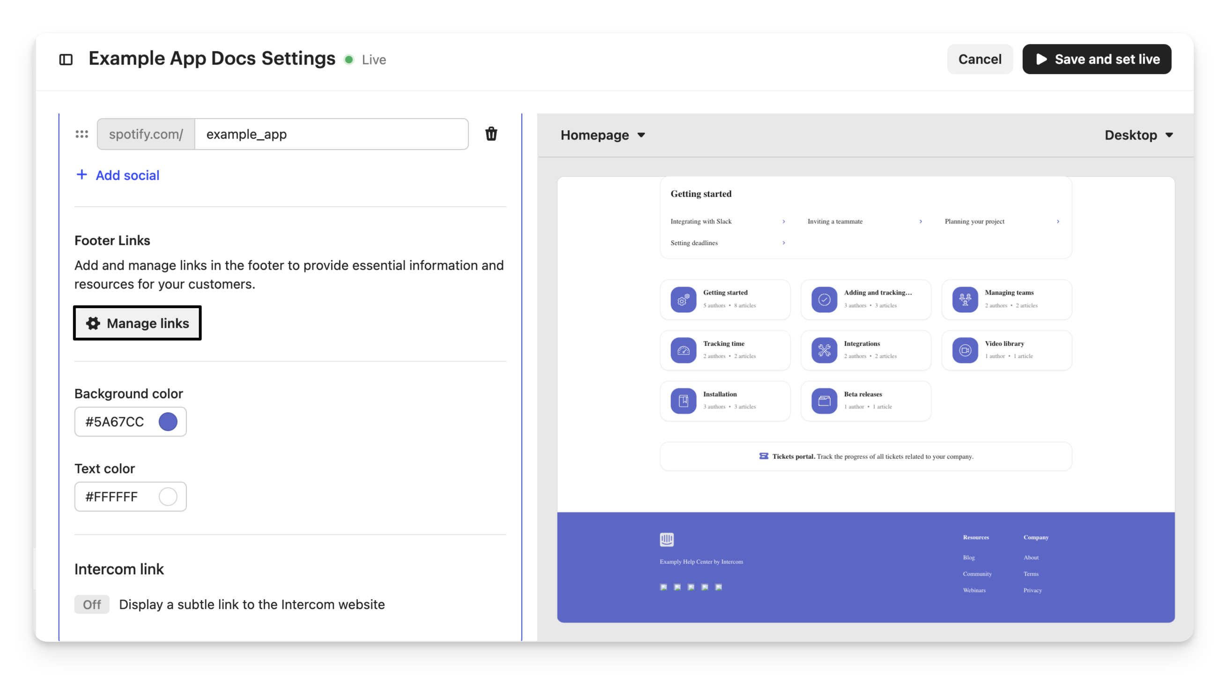Click the Tickets portal icon
Image resolution: width=1227 pixels, height=675 pixels.
[x=764, y=456]
